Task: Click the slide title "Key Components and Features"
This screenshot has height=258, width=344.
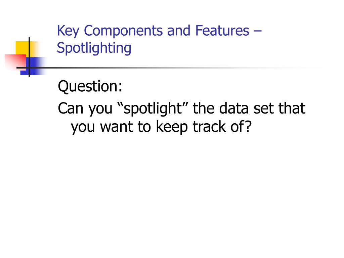Action: [x=153, y=31]
